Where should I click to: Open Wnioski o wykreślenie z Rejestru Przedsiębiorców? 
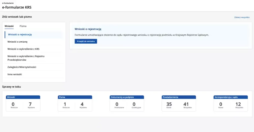(26, 58)
